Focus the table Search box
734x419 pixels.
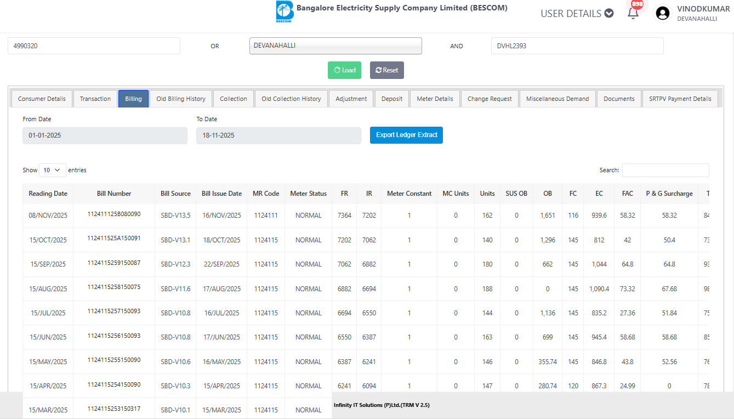click(665, 170)
